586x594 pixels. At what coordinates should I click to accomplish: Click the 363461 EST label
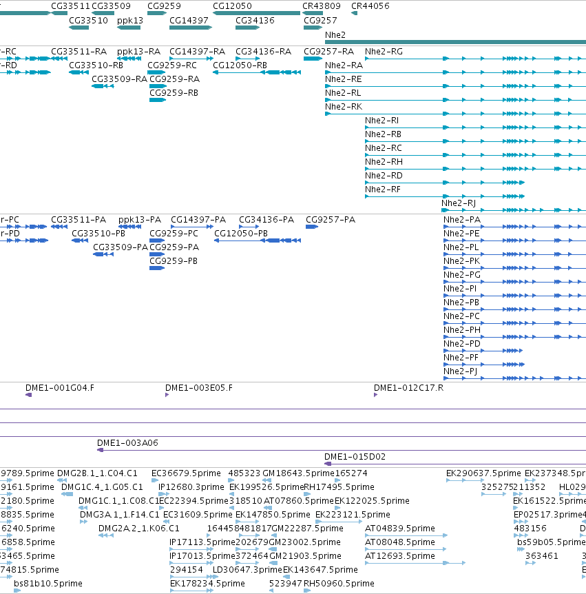[x=542, y=556]
